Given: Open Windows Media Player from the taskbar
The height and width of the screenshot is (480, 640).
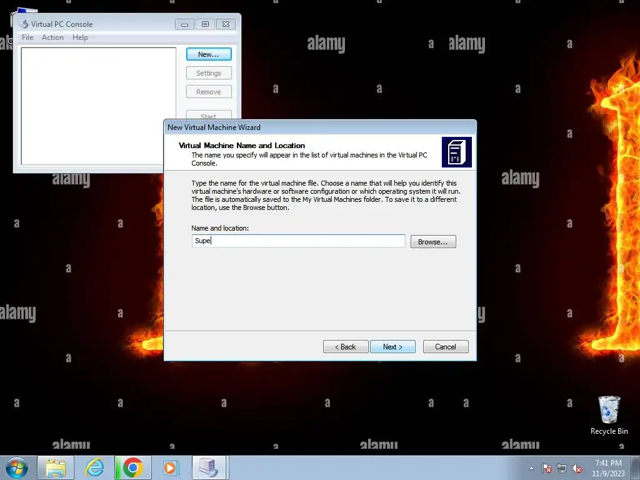Looking at the screenshot, I should click(170, 467).
